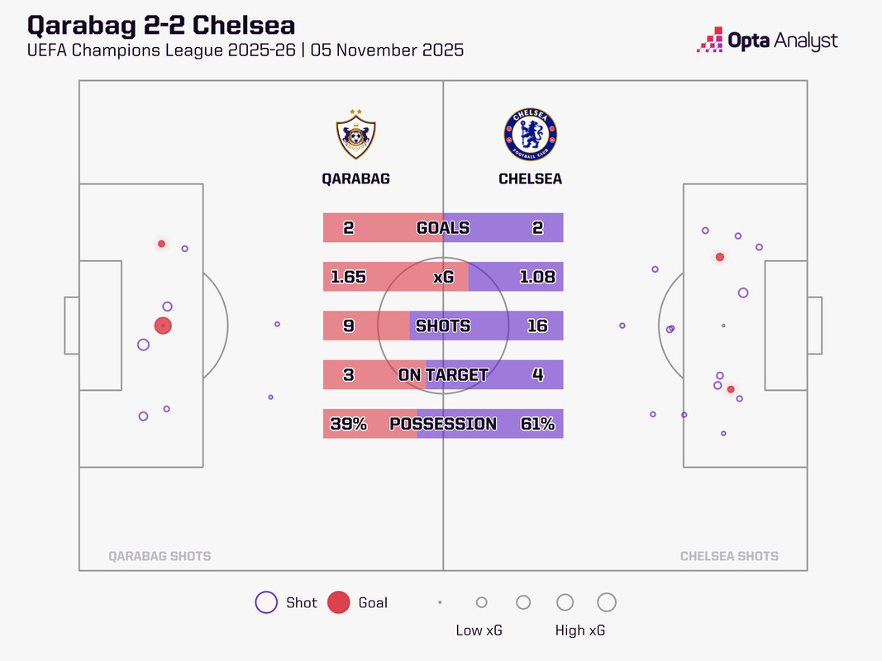The width and height of the screenshot is (882, 661).
Task: Click the Chelsea club badge
Action: pos(530,134)
